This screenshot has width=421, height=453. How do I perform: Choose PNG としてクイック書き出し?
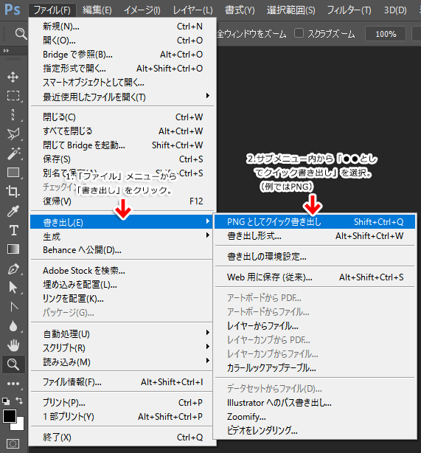pyautogui.click(x=315, y=222)
